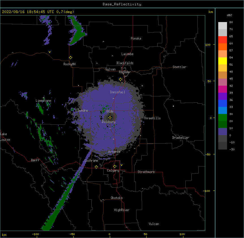244x238 pixels.
Task: Click the Limestone label
Action: click(x=43, y=101)
